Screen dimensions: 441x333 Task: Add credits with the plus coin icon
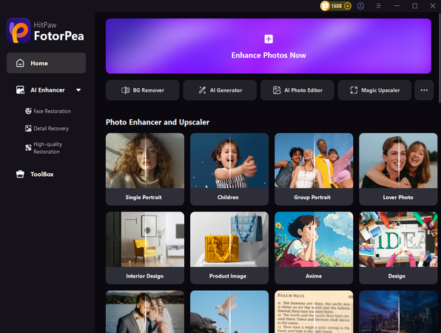[x=348, y=6]
